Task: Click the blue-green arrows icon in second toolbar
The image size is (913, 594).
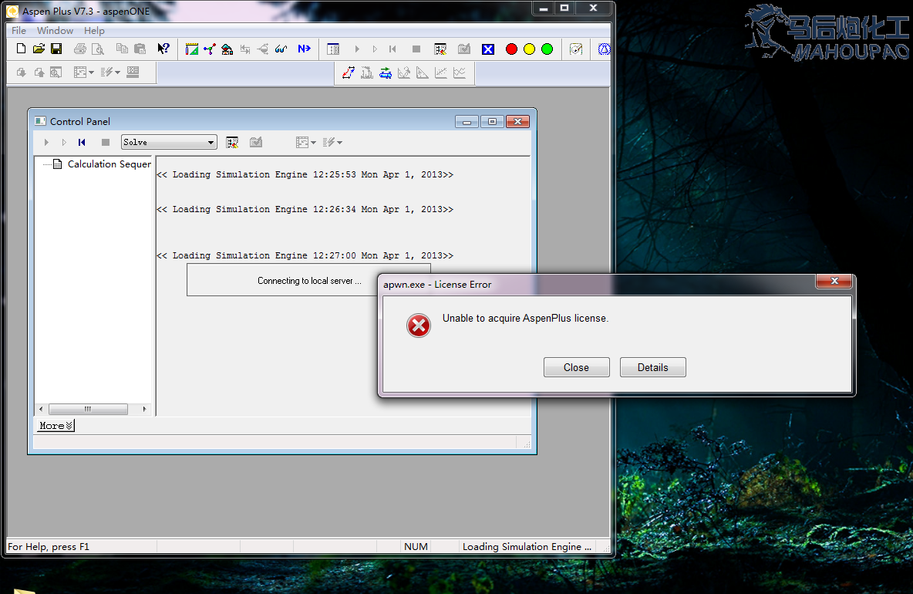Action: point(386,73)
